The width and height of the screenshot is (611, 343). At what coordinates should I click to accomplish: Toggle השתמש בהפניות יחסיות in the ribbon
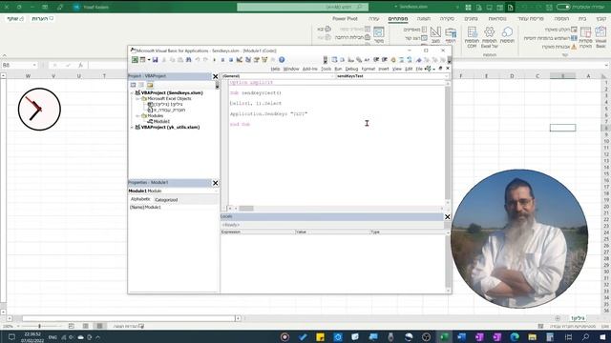click(x=550, y=38)
